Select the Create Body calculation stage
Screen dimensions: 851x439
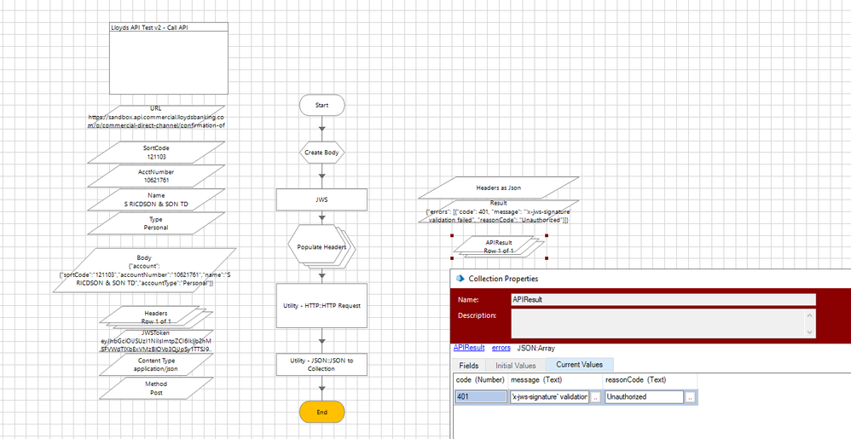[x=321, y=153]
